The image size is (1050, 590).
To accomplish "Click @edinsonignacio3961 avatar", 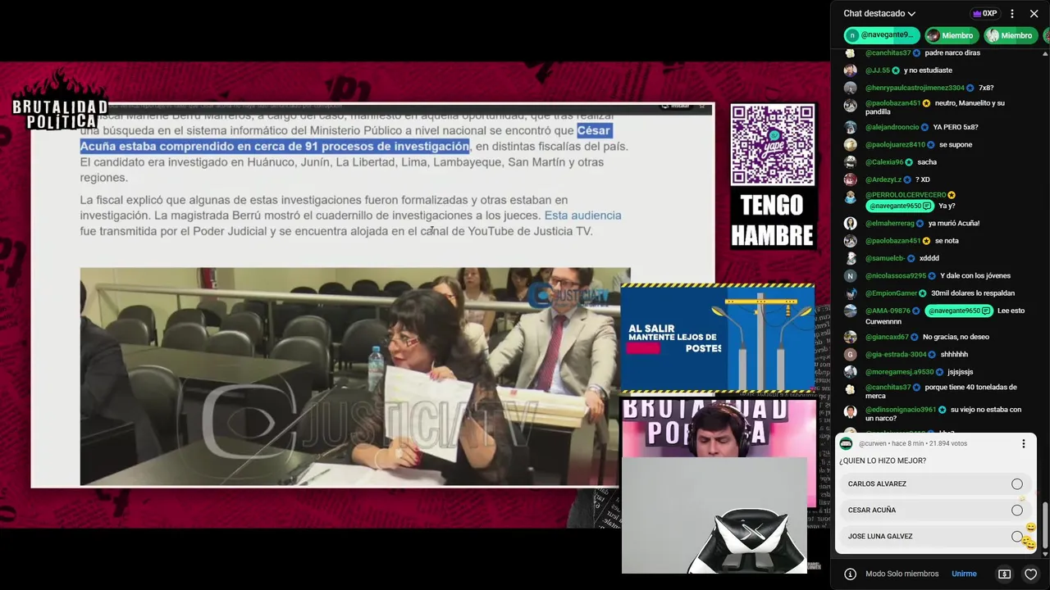I will coord(851,411).
